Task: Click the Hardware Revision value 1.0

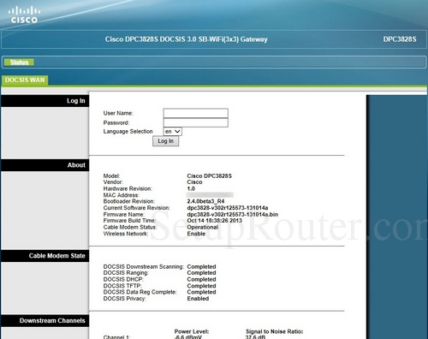Action: [x=191, y=188]
